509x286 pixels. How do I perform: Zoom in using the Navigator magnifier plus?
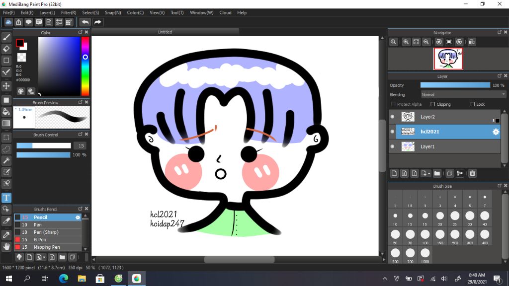[406, 42]
